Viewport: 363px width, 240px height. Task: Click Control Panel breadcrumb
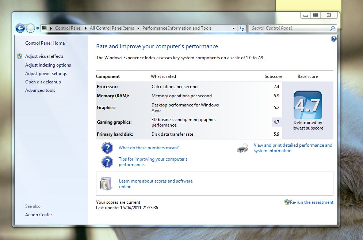pos(68,28)
